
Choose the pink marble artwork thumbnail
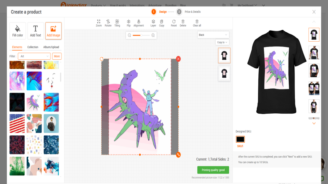[x=17, y=81]
